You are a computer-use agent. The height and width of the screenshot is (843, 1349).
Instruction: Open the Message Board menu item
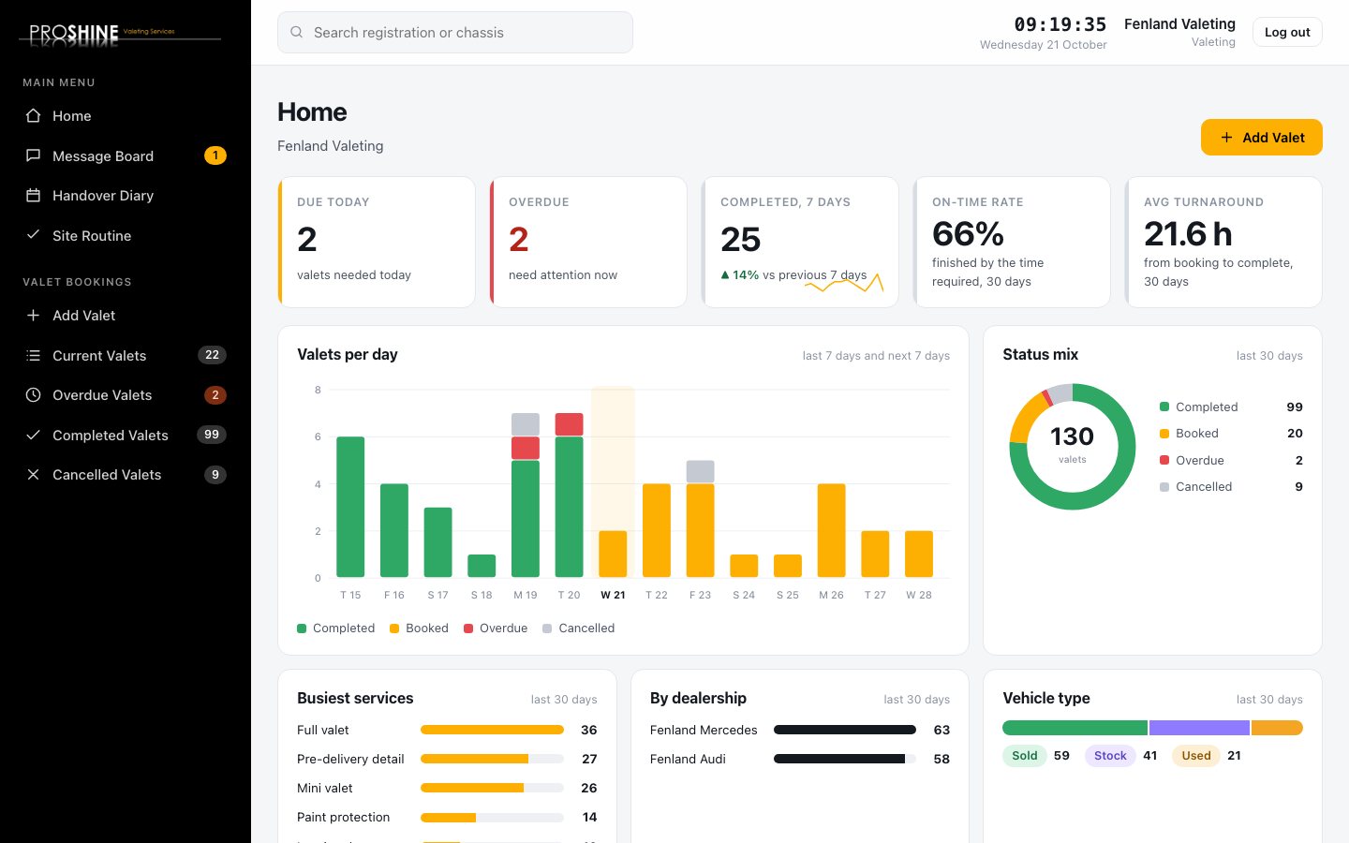126,155
